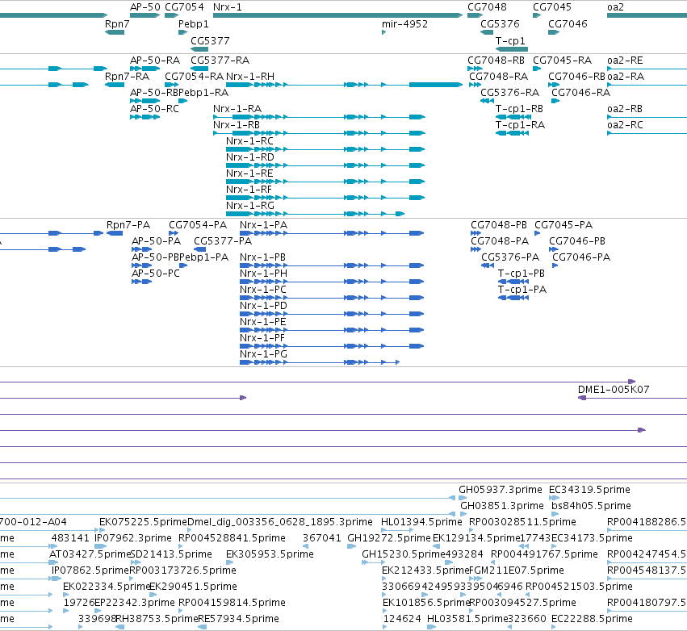Screen dimensions: 687x631
Task: Select transcript Nrx-1-RF
Action: coord(249,190)
